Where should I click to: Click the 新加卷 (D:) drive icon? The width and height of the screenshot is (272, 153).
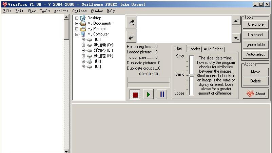pyautogui.click(x=89, y=45)
